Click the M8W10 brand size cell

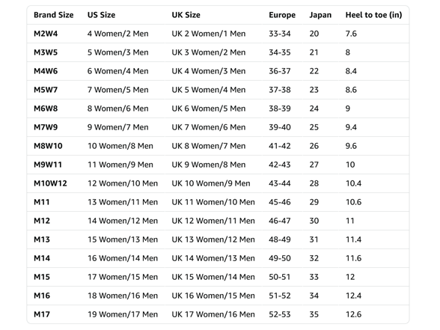tap(48, 146)
